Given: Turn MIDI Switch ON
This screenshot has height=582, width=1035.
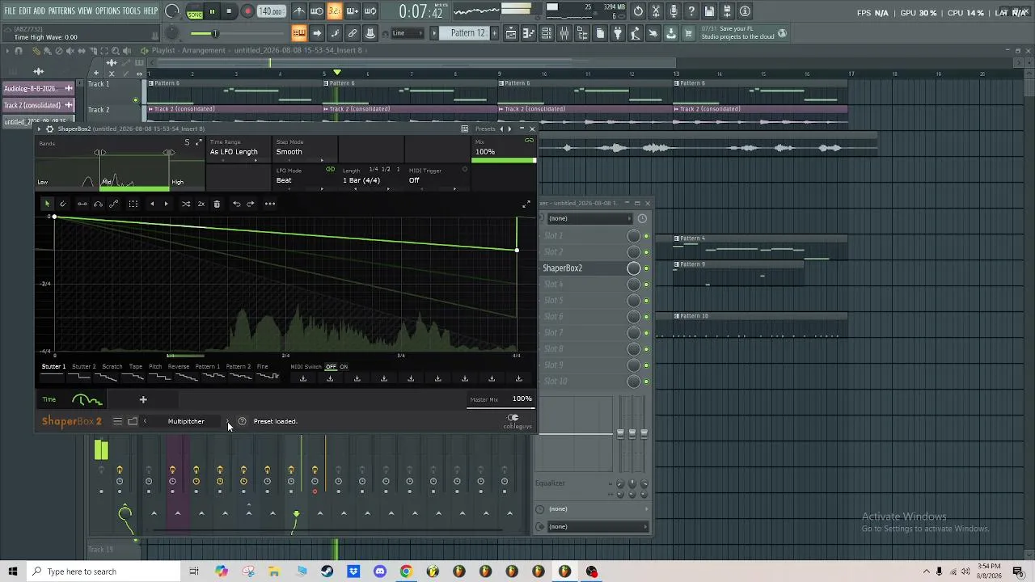Looking at the screenshot, I should [x=344, y=367].
